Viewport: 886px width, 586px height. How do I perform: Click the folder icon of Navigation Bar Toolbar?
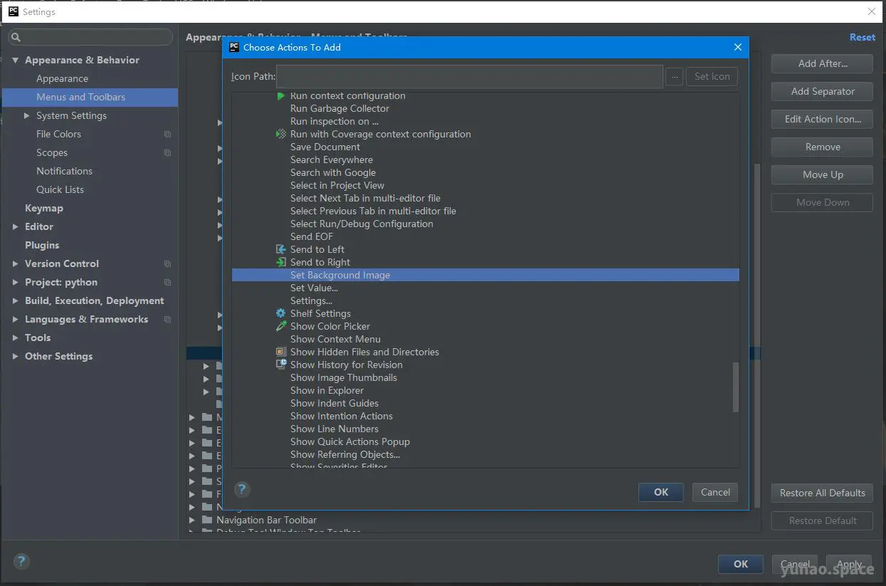(207, 520)
